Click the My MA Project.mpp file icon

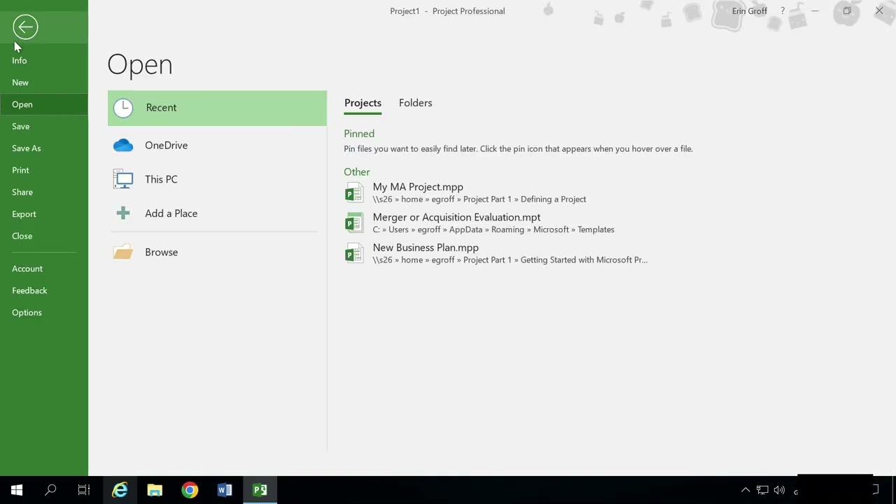(354, 192)
